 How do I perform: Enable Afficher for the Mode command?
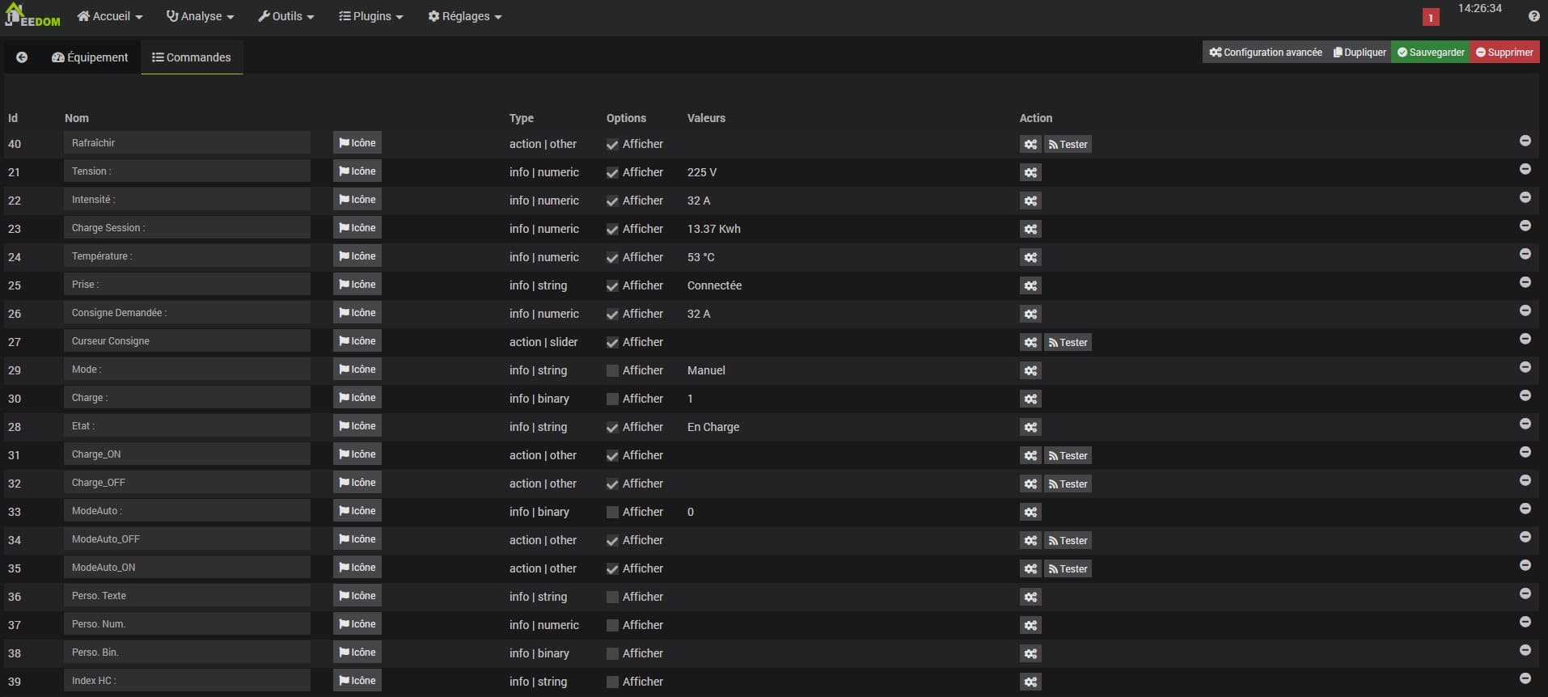point(612,371)
